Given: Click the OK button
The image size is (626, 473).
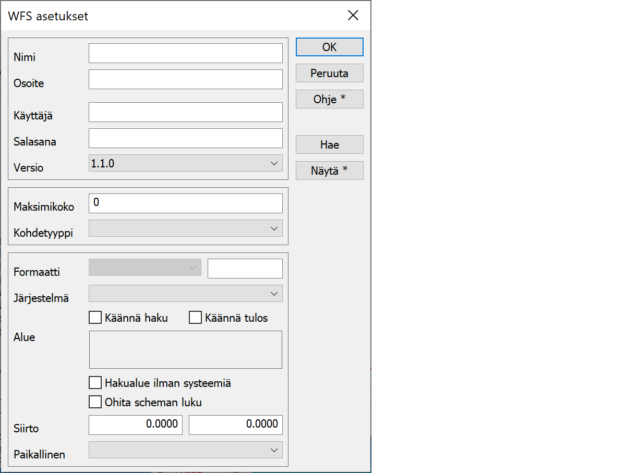Looking at the screenshot, I should click(329, 47).
